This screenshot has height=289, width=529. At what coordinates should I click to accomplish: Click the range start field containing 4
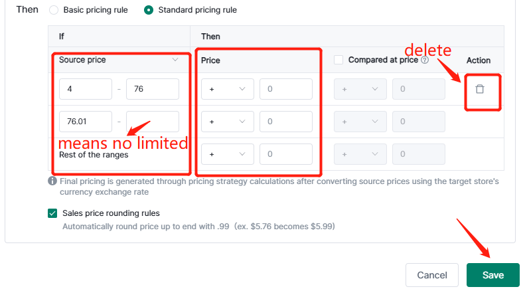click(x=86, y=89)
